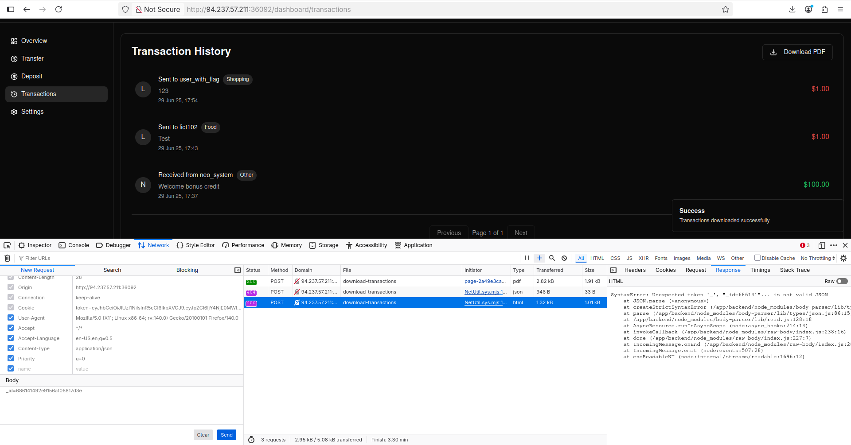This screenshot has width=851, height=445.
Task: Toggle the Raw response switch
Action: (842, 281)
